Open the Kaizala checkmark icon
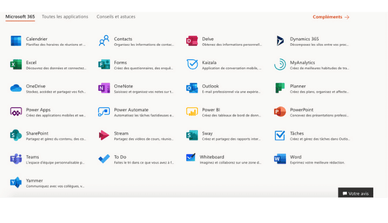Viewport: 388px width, 223px height. click(x=192, y=64)
